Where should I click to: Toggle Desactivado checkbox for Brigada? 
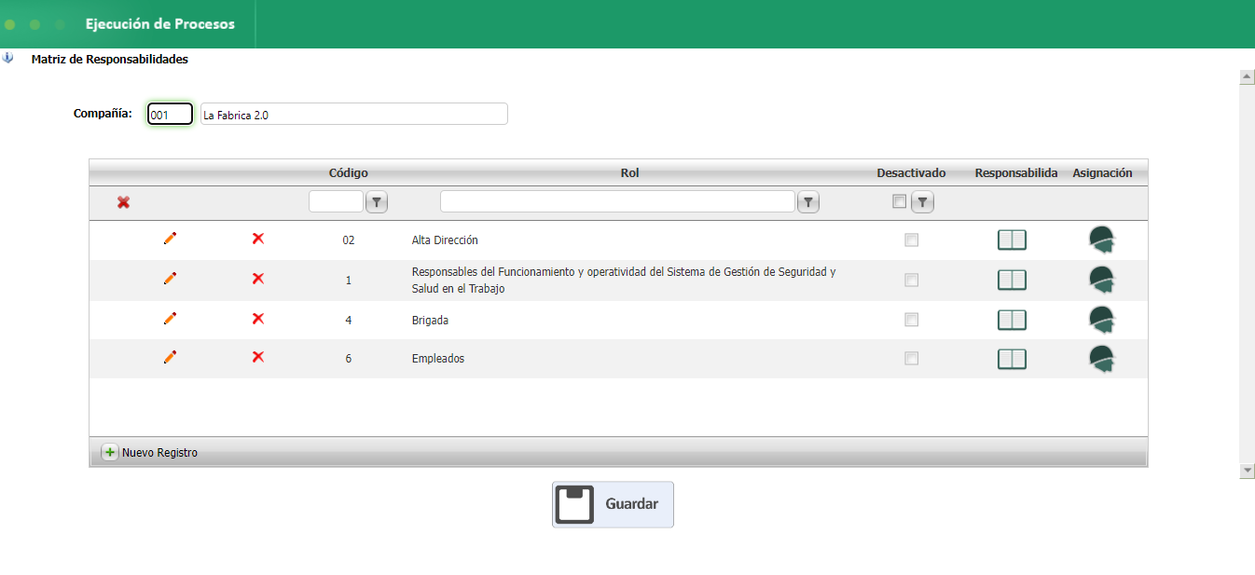[x=911, y=320]
